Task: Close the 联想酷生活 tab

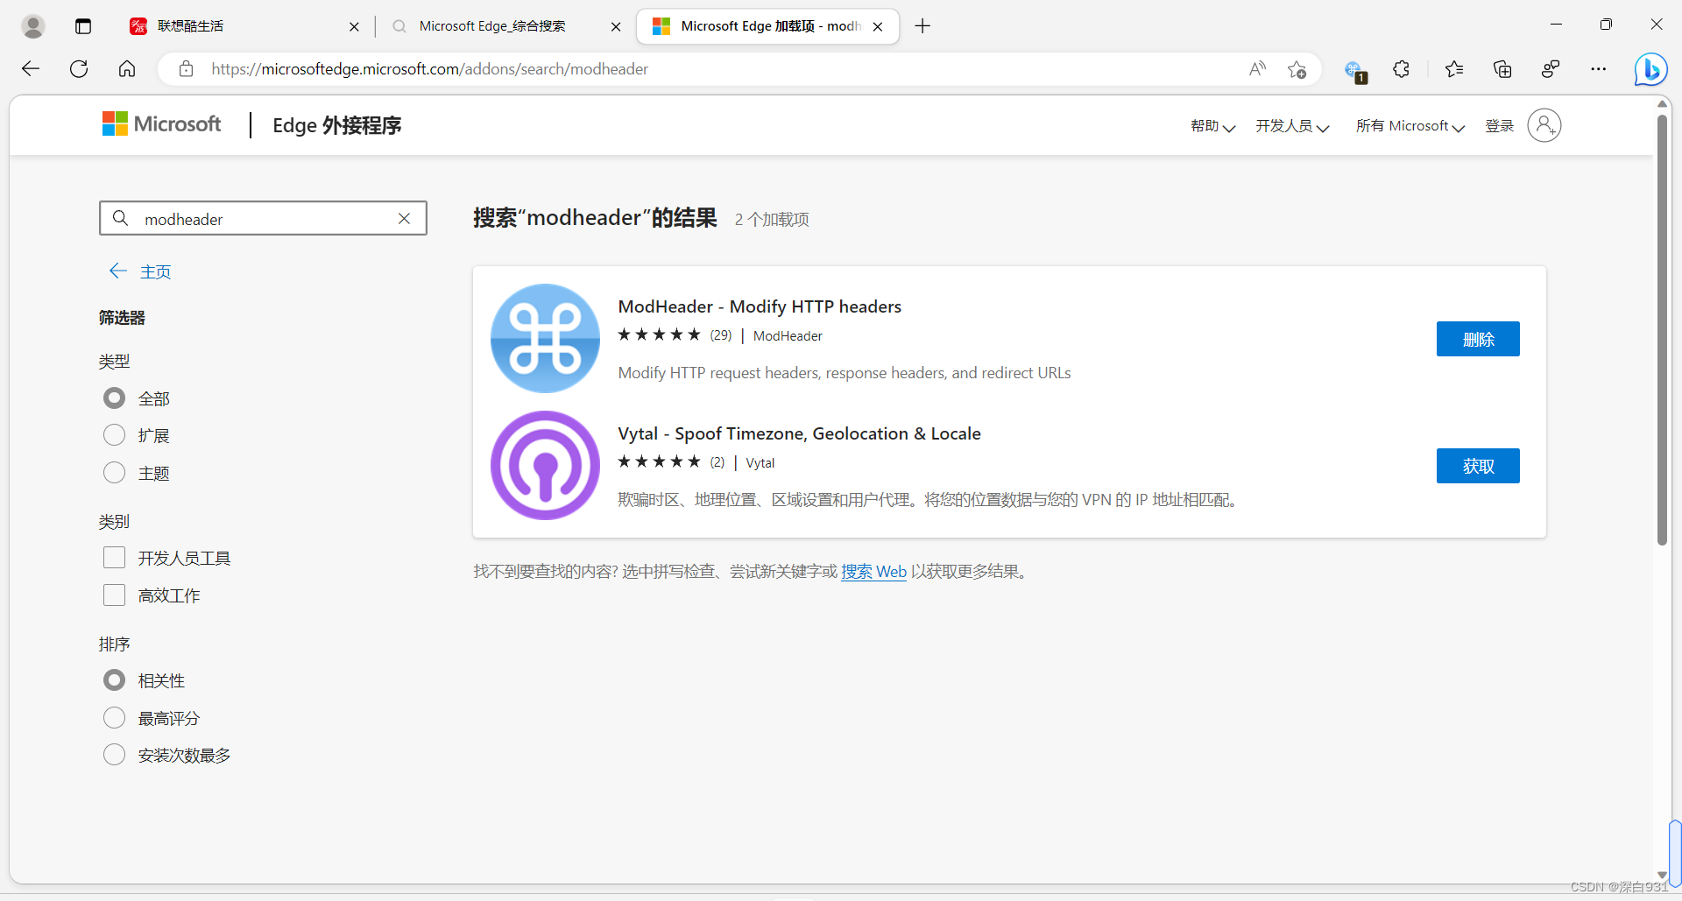Action: [354, 27]
